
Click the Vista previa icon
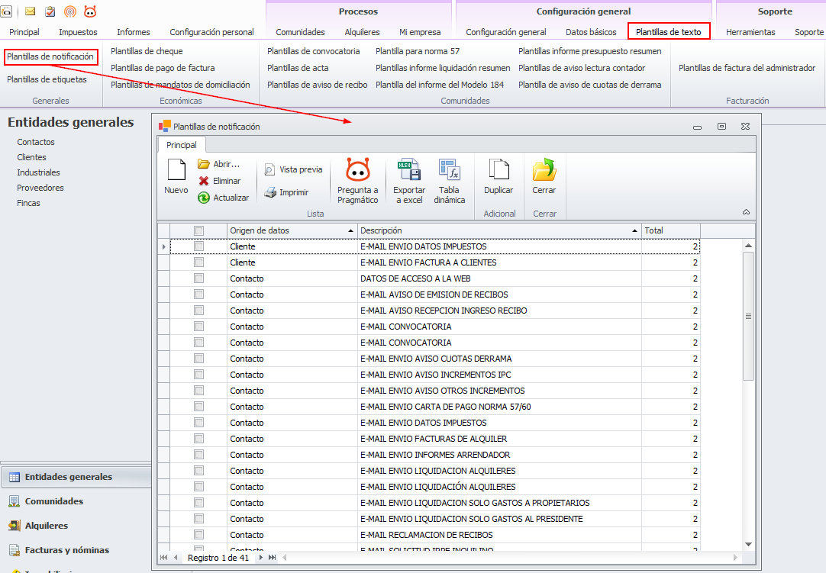[270, 169]
